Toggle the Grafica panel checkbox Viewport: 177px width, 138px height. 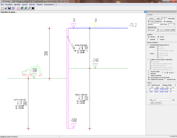point(149,37)
